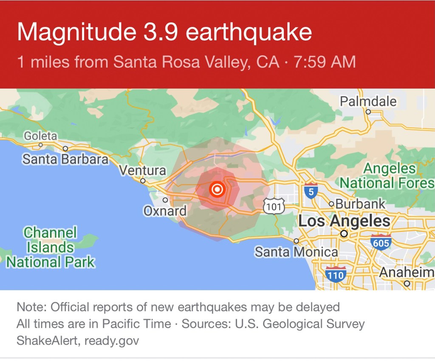
Task: Select the Ventura label on the map
Action: (143, 171)
